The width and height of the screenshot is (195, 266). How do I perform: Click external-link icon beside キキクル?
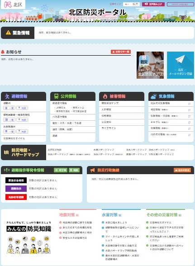point(189,122)
